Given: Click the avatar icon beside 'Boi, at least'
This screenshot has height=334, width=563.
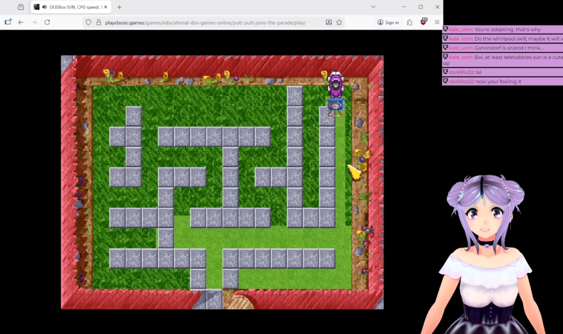Looking at the screenshot, I should (x=445, y=56).
